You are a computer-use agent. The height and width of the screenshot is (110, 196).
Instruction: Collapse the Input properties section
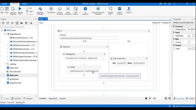pyautogui.click(x=174, y=32)
